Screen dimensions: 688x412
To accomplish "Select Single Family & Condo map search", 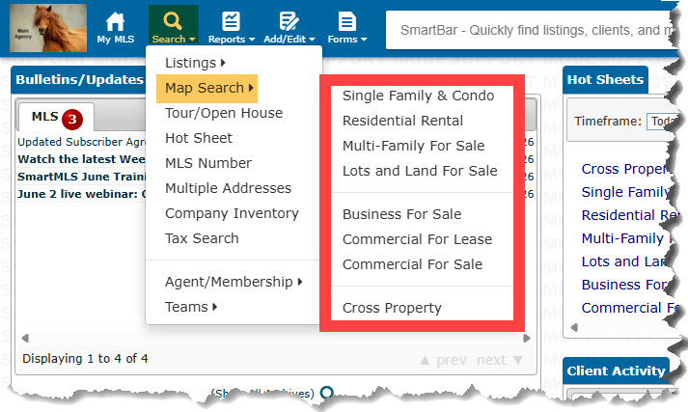I will tap(418, 96).
